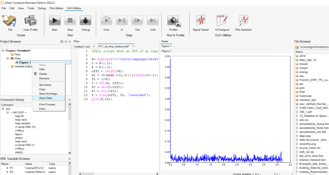Image resolution: width=329 pixels, height=175 pixels.
Task: Choose Print Preview from context menu
Action: click(48, 104)
